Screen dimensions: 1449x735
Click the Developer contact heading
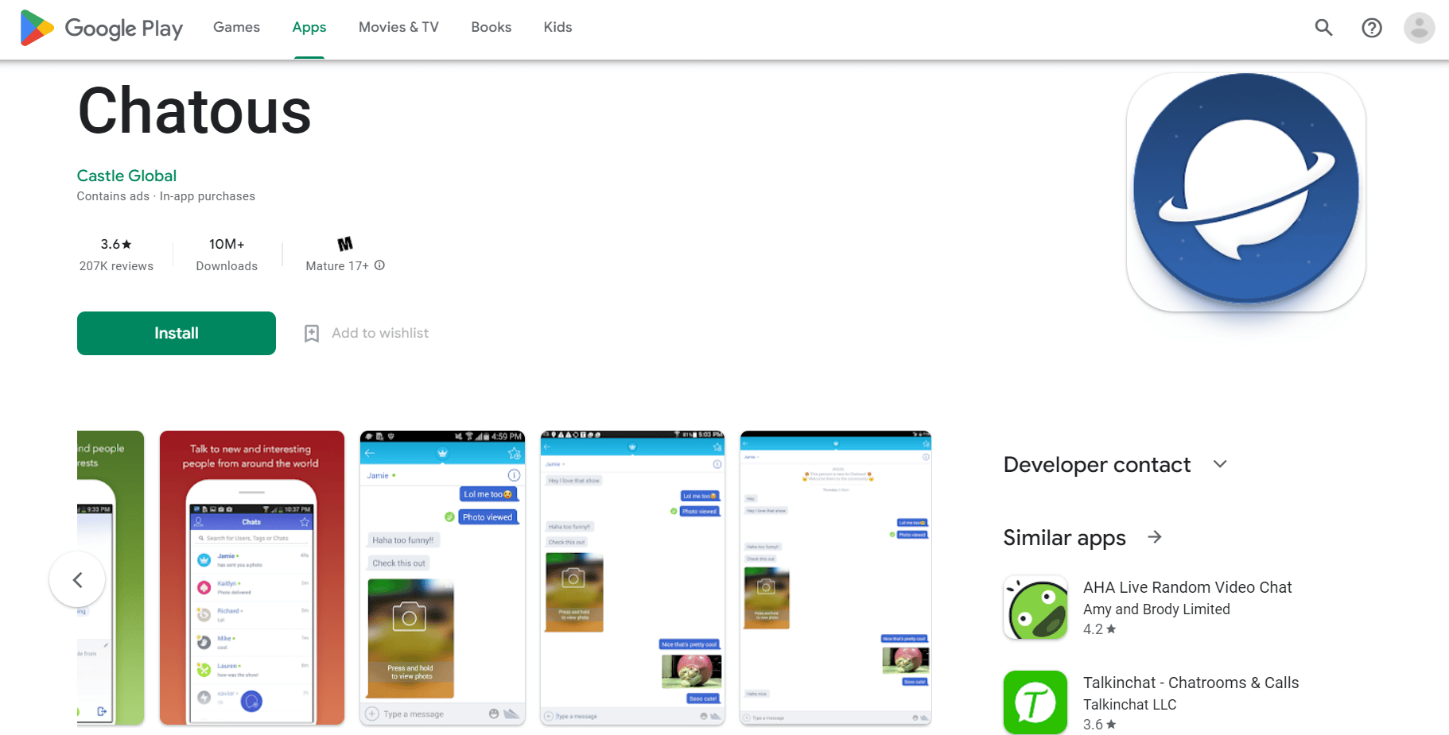click(x=1097, y=465)
